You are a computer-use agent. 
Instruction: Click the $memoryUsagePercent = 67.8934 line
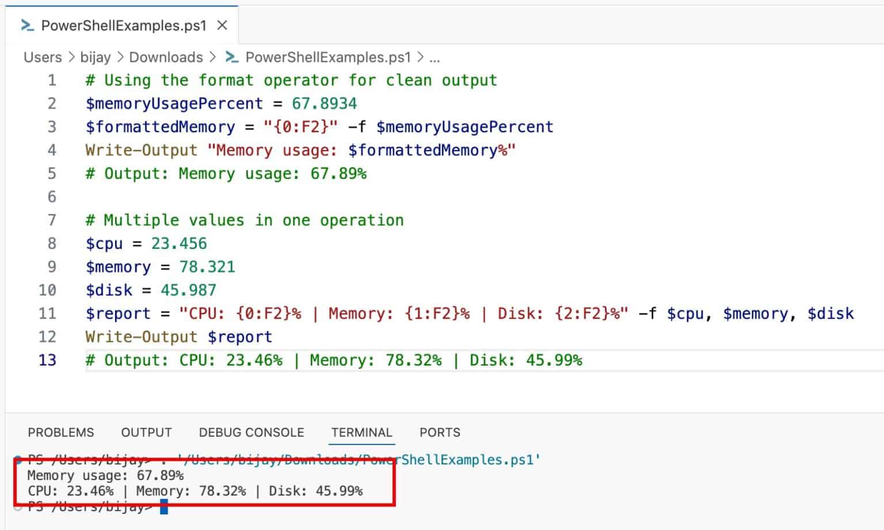(x=221, y=103)
